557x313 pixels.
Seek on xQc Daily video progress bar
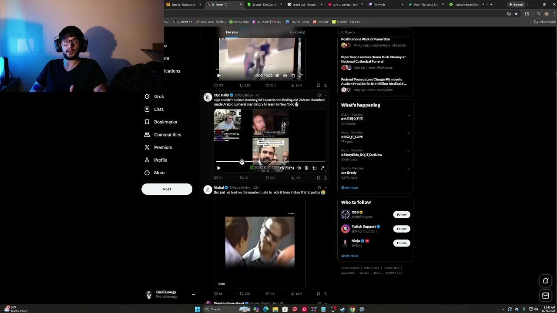(x=271, y=161)
